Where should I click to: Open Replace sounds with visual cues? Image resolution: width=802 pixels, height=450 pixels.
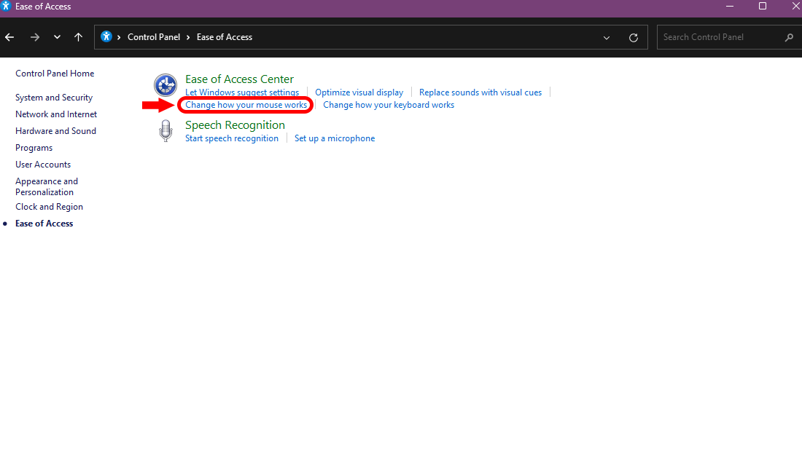[480, 92]
